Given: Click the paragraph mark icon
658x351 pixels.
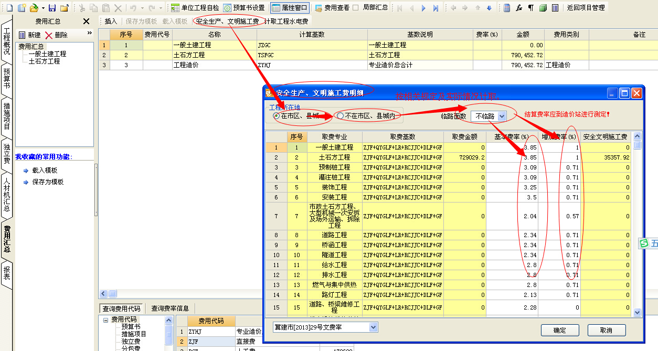Looking at the screenshot, I should click(531, 8).
